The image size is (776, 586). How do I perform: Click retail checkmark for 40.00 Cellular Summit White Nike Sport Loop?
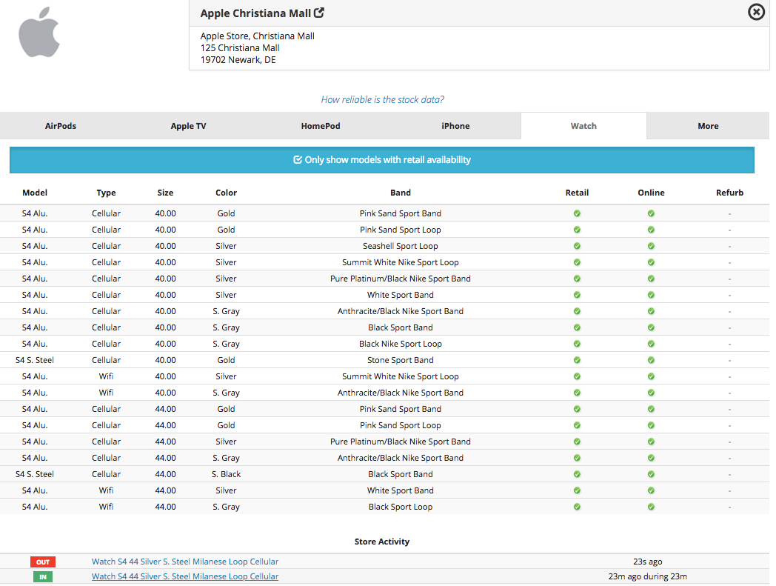tap(577, 262)
